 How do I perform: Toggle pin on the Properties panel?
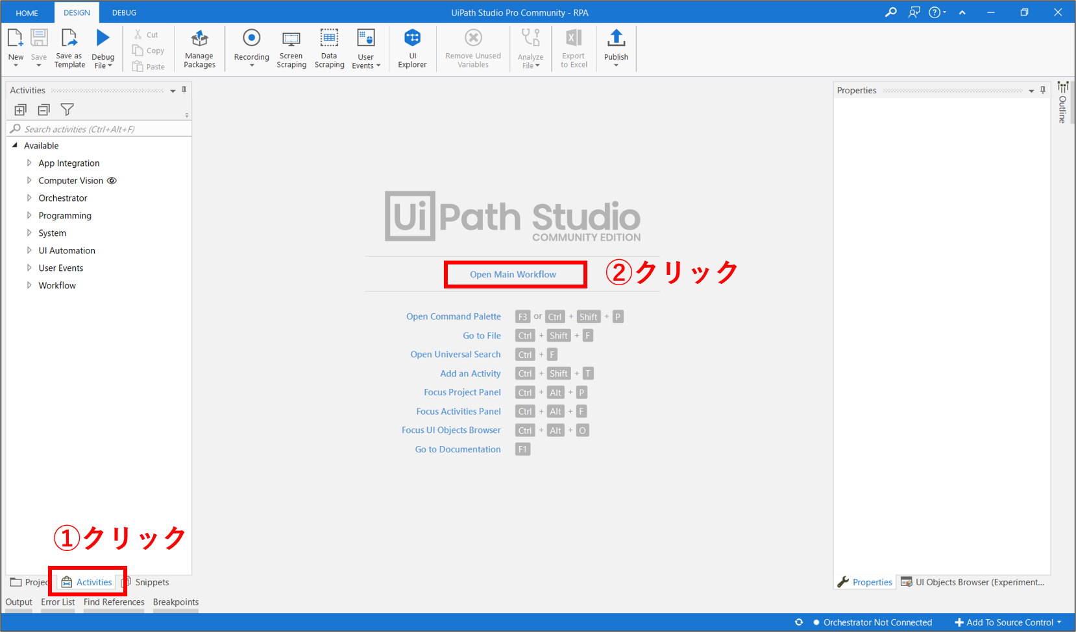coord(1043,90)
